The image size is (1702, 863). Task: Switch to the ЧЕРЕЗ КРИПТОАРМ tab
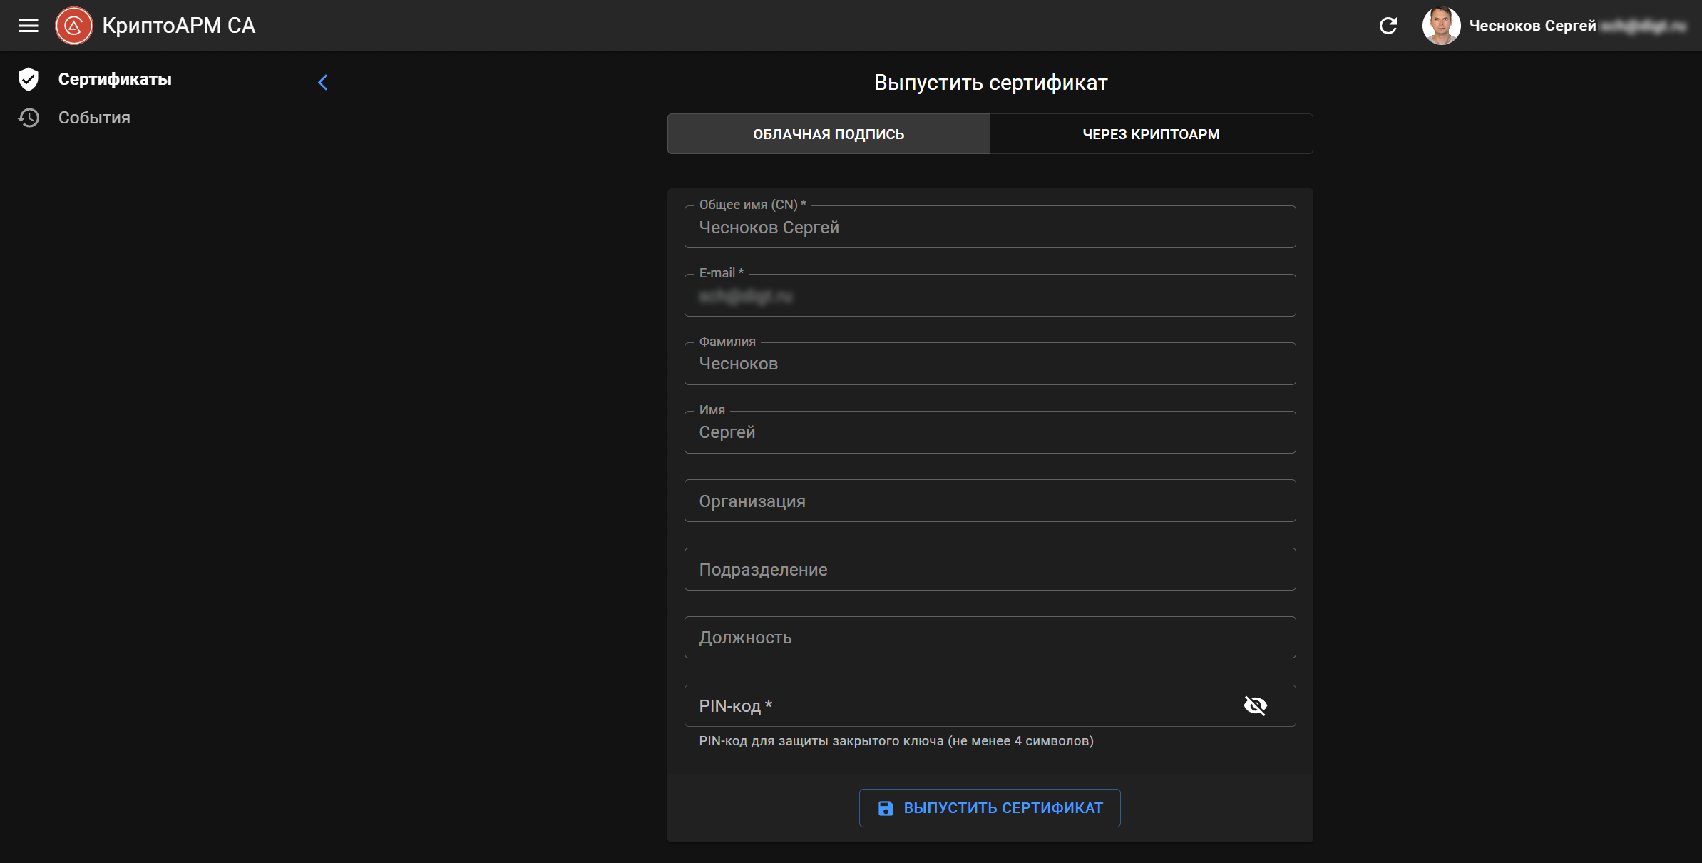coord(1152,134)
